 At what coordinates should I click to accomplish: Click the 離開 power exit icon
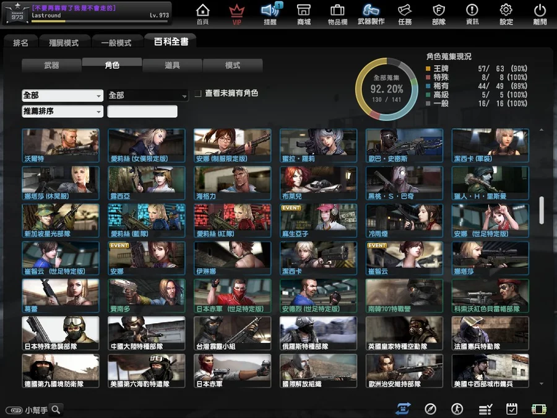(540, 14)
